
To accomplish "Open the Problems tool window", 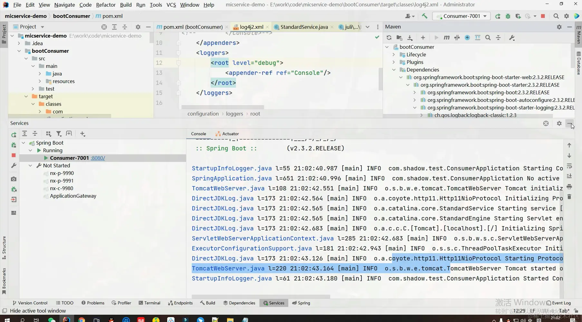I will click(x=93, y=303).
